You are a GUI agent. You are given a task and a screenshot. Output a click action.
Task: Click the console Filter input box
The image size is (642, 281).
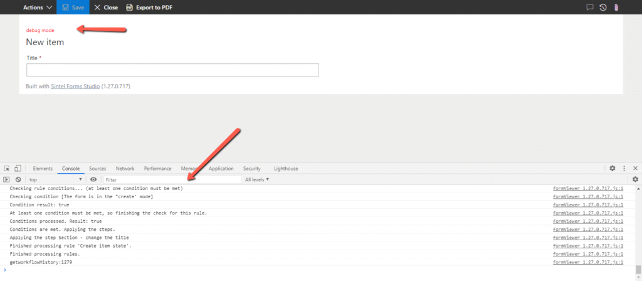click(172, 179)
